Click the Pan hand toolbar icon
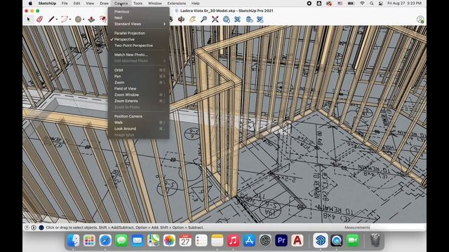This screenshot has height=252, width=449. click(192, 19)
